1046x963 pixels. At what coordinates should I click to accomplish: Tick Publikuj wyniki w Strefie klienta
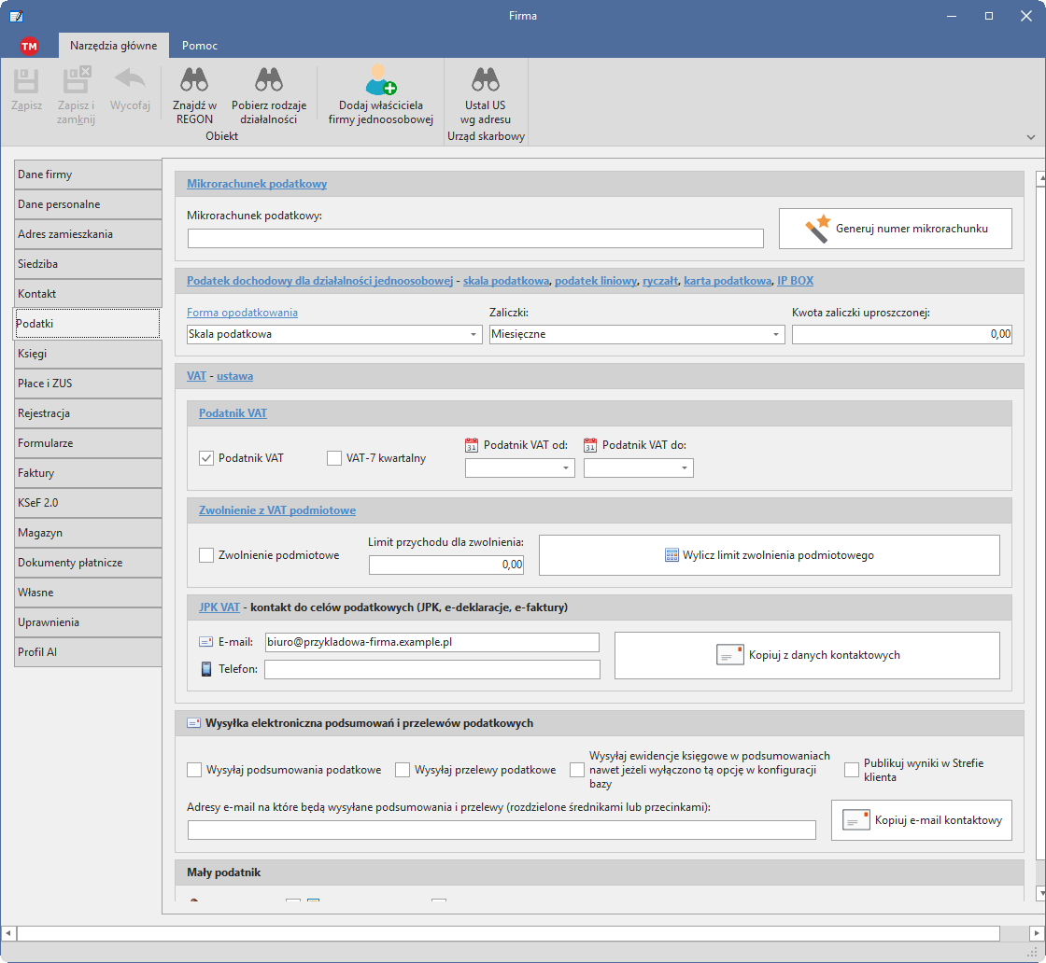click(851, 770)
